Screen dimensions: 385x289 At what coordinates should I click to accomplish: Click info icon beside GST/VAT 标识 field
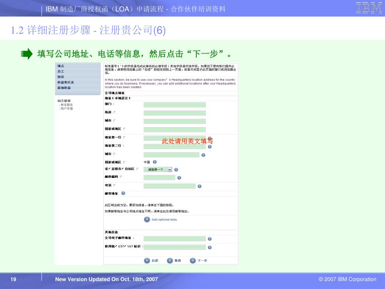[210, 248]
